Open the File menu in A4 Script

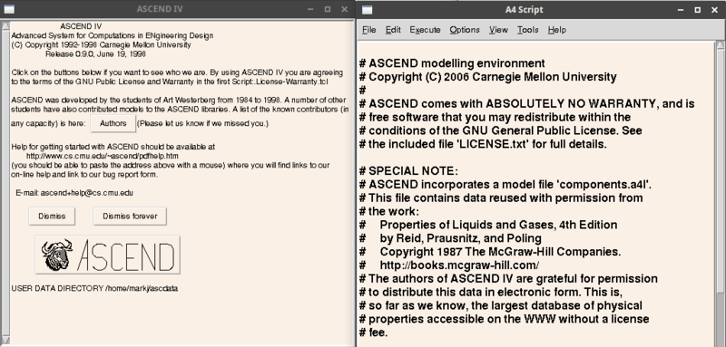(368, 30)
